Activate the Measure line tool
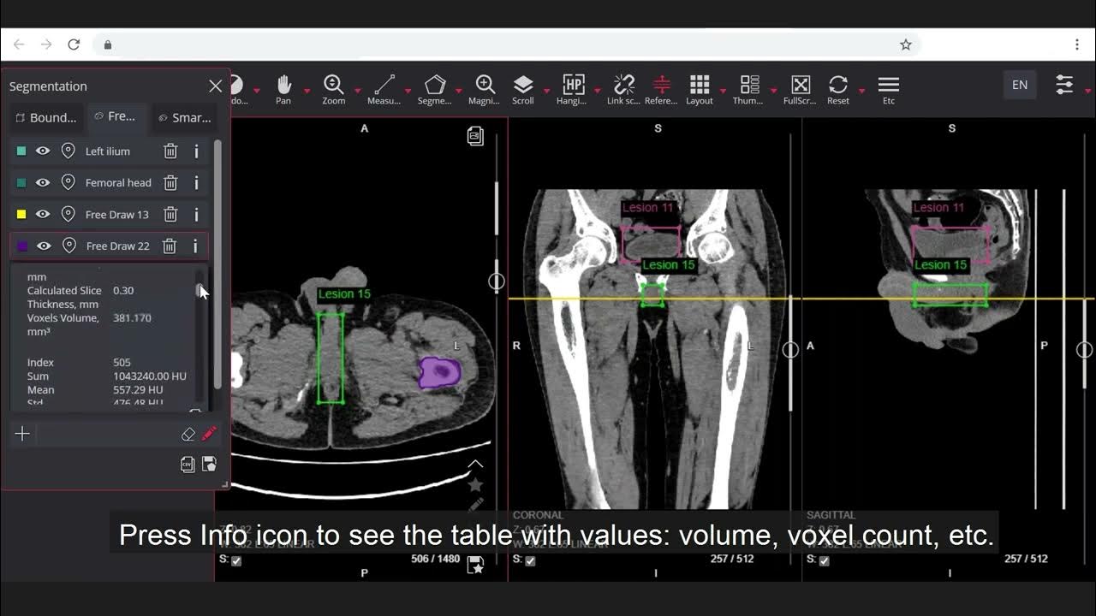This screenshot has width=1096, height=616. [x=384, y=89]
